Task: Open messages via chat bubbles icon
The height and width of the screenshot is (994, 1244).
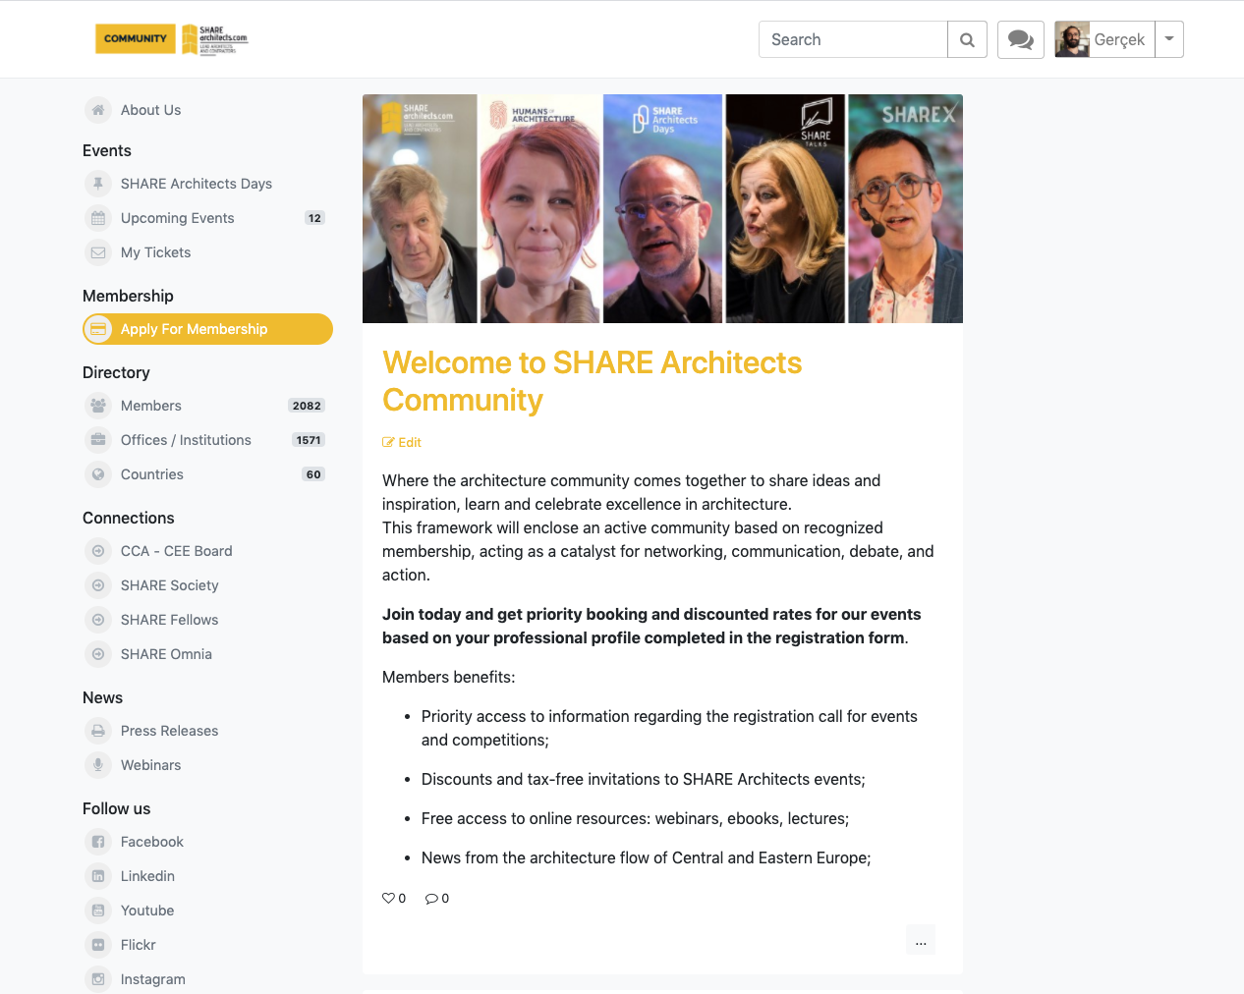Action: [1021, 39]
